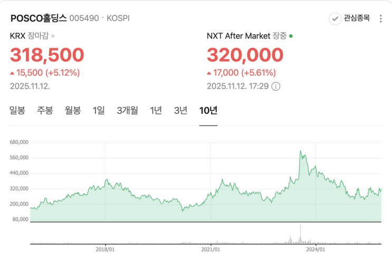Viewport: 392px width, 256px height.
Task: Click the info icon beside 17:29 timestamp
Action: pos(276,87)
